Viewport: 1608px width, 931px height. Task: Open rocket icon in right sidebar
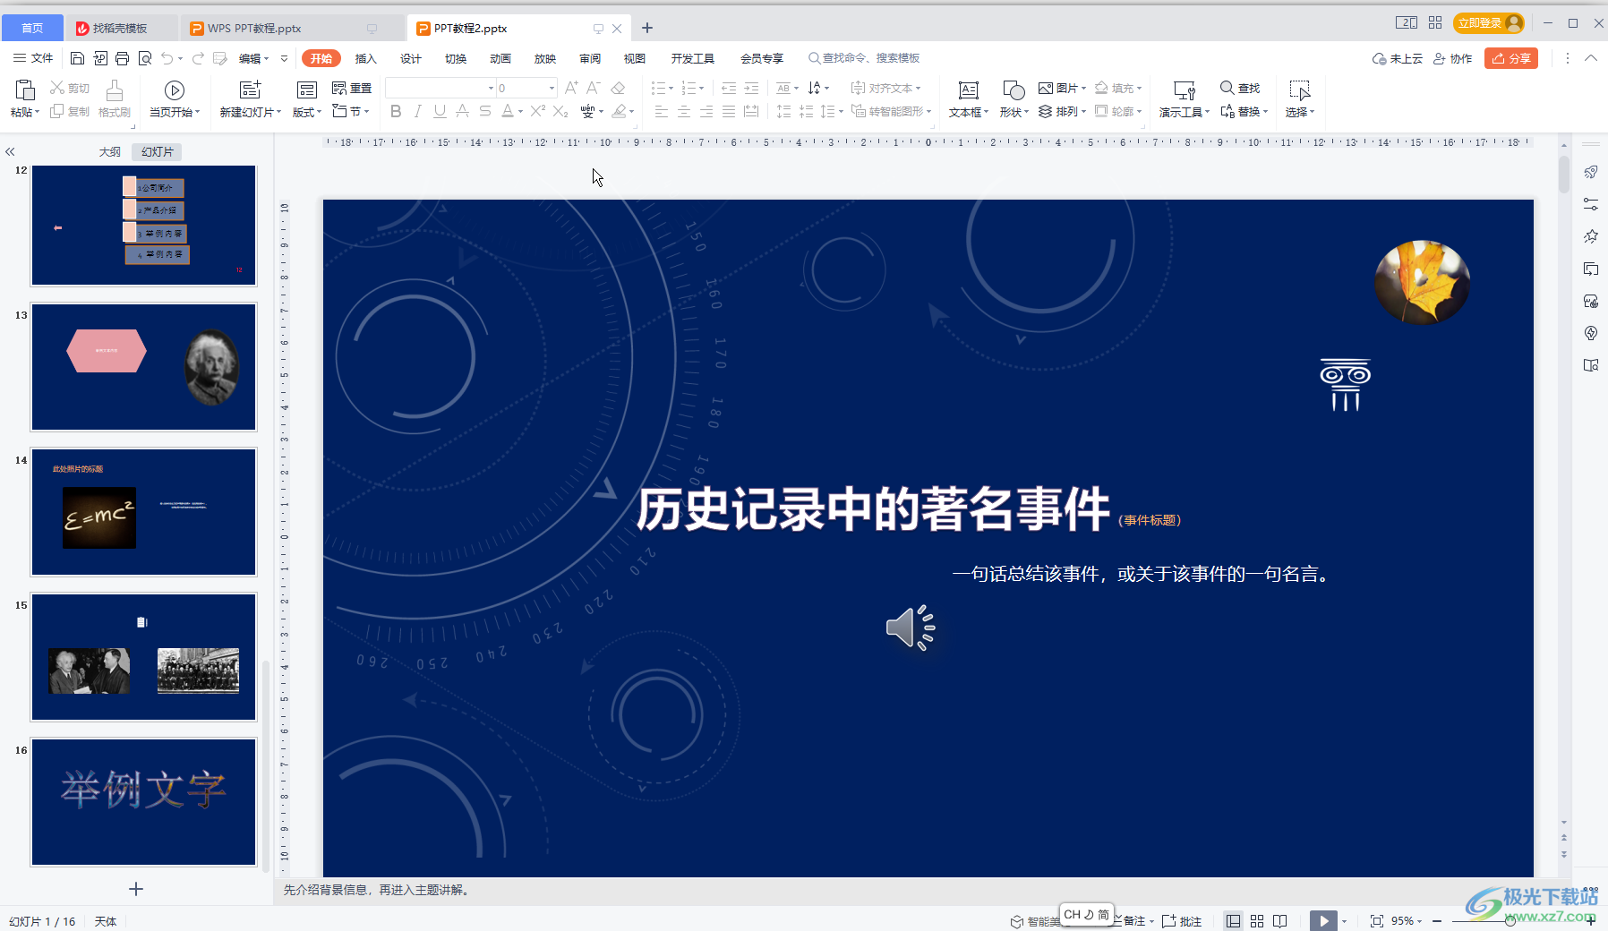point(1591,172)
